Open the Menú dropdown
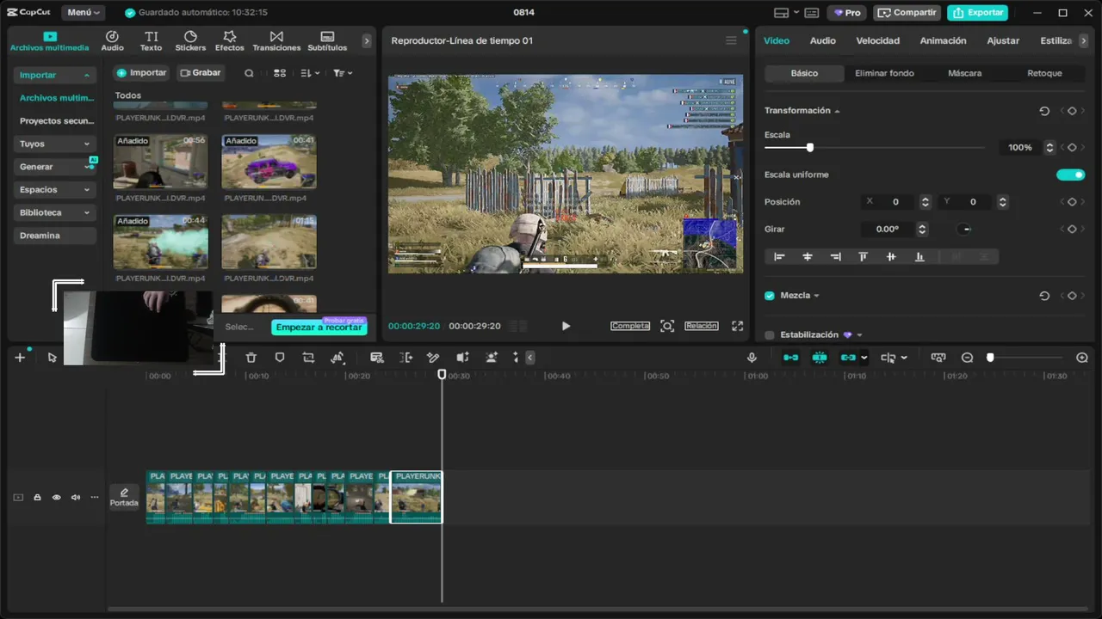The width and height of the screenshot is (1102, 619). pos(84,13)
